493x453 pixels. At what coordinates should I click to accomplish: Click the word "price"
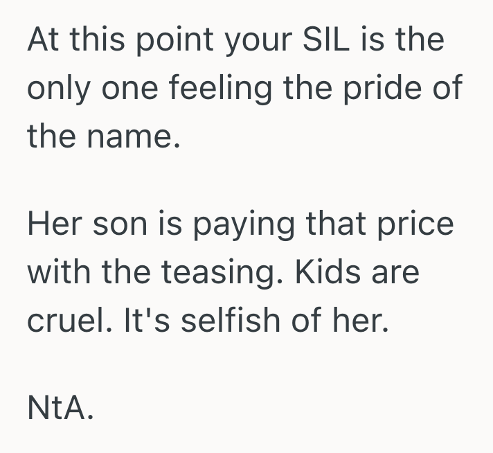pos(415,226)
